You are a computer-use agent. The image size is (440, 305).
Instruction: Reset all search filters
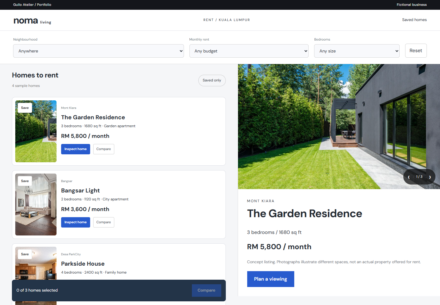click(416, 51)
